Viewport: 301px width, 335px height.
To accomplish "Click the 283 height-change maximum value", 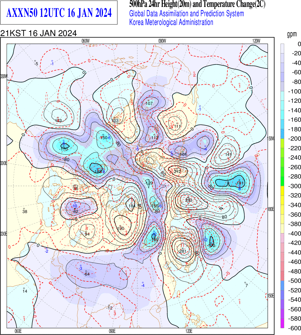I will (x=189, y=200).
